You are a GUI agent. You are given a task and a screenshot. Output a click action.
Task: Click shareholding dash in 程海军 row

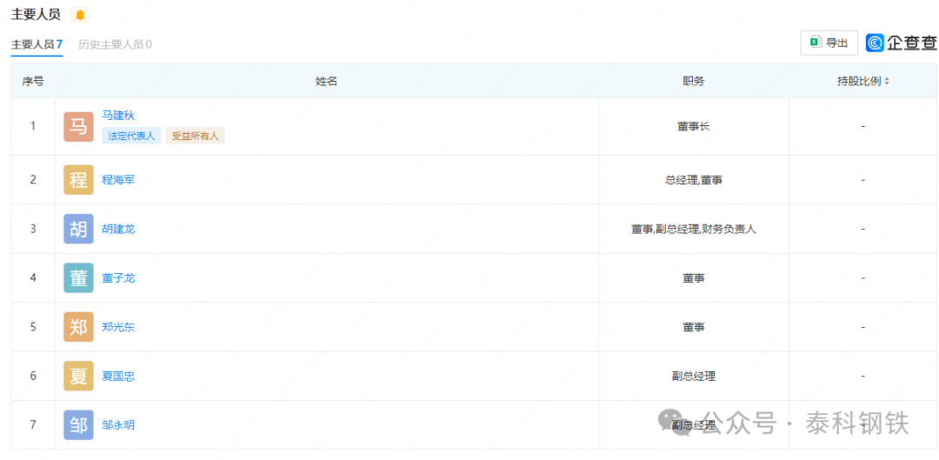(x=863, y=180)
